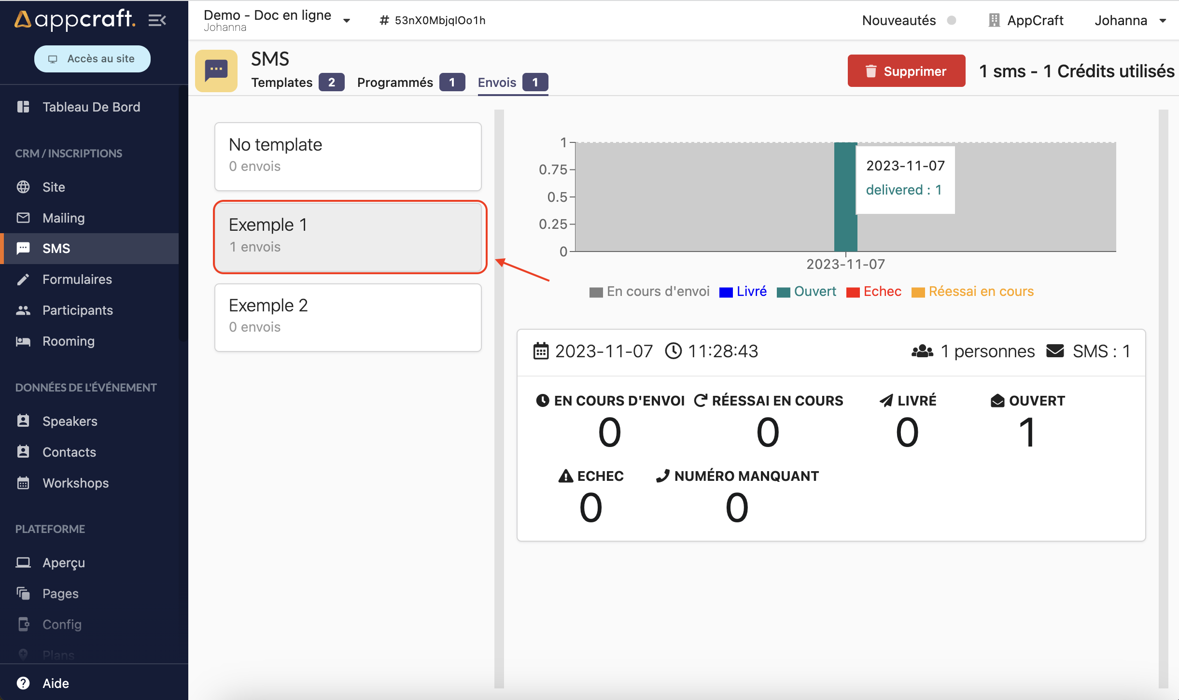Open Workshops in the sidebar

pos(90,483)
